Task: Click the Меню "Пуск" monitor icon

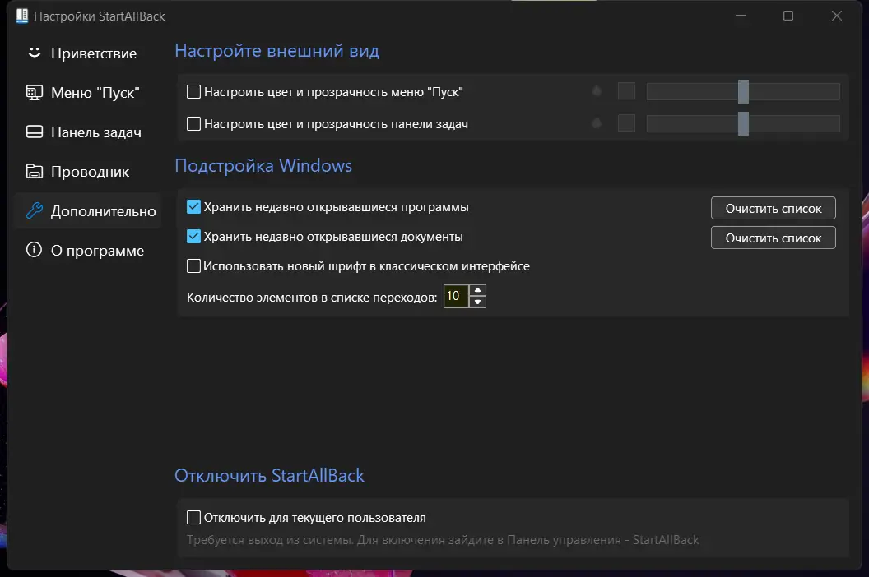Action: pos(34,93)
